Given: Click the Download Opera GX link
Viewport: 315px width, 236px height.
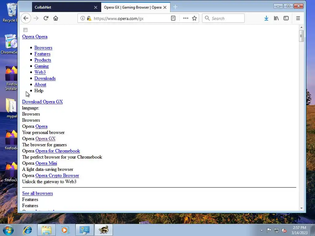Looking at the screenshot, I should pos(42,102).
